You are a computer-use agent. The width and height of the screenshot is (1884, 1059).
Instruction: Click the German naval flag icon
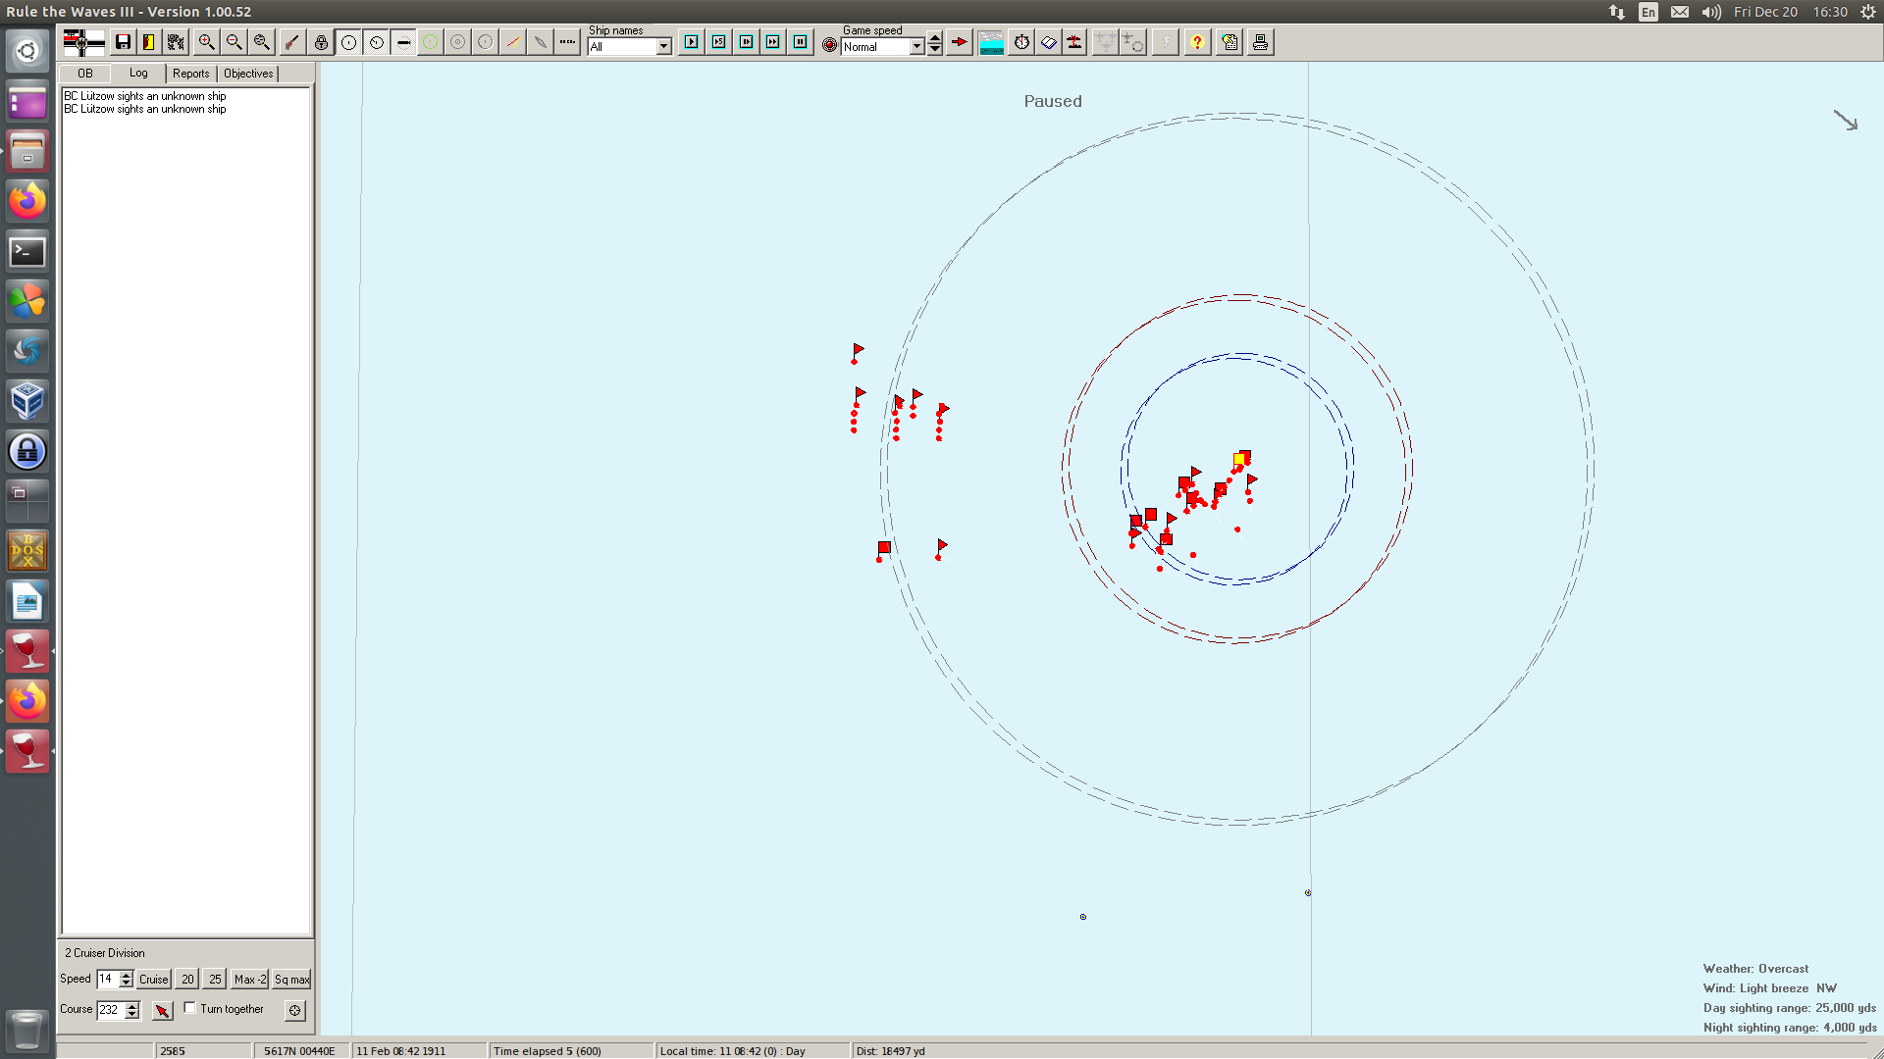83,42
